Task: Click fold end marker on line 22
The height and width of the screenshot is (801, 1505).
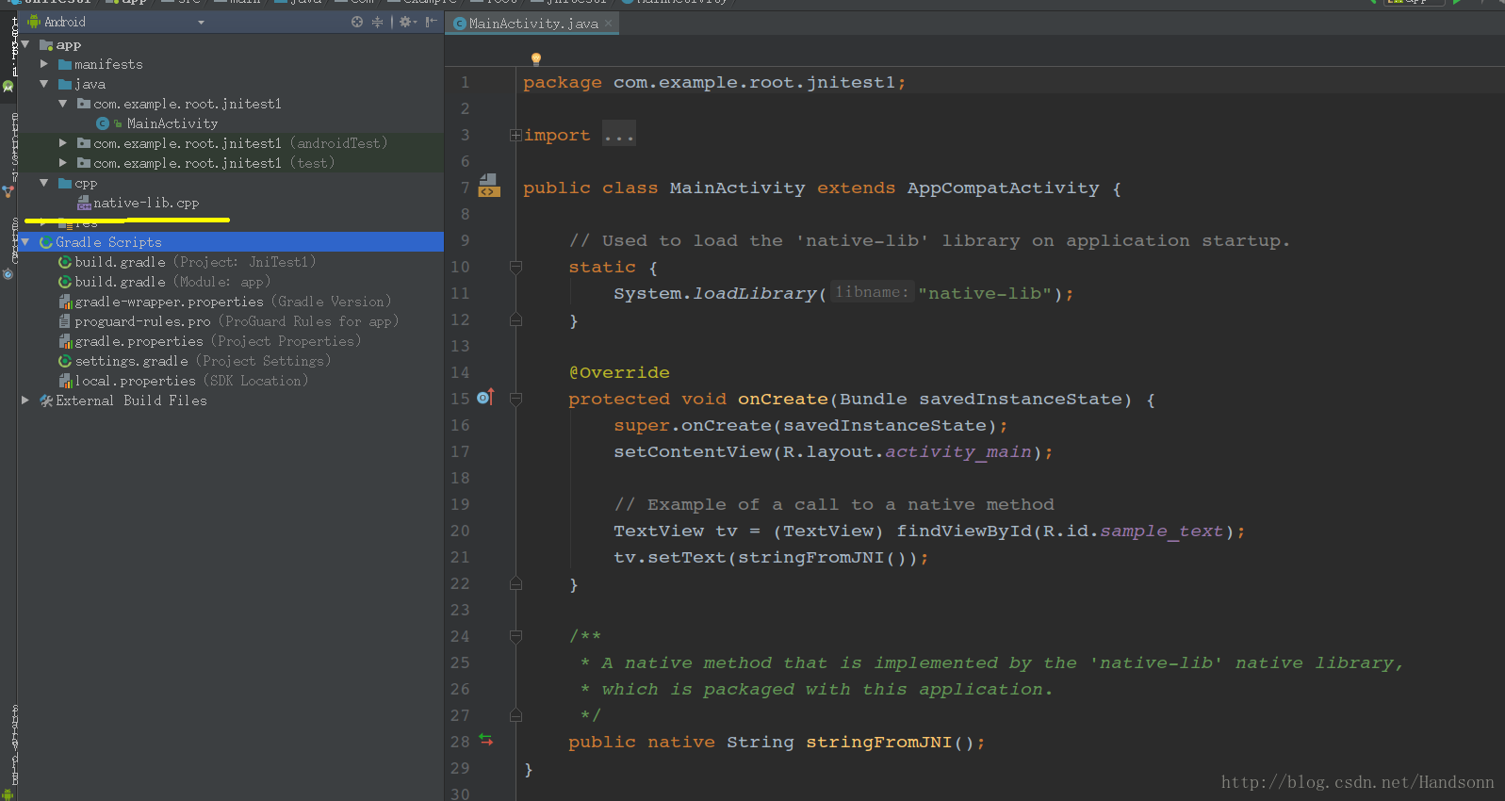Action: coord(515,584)
